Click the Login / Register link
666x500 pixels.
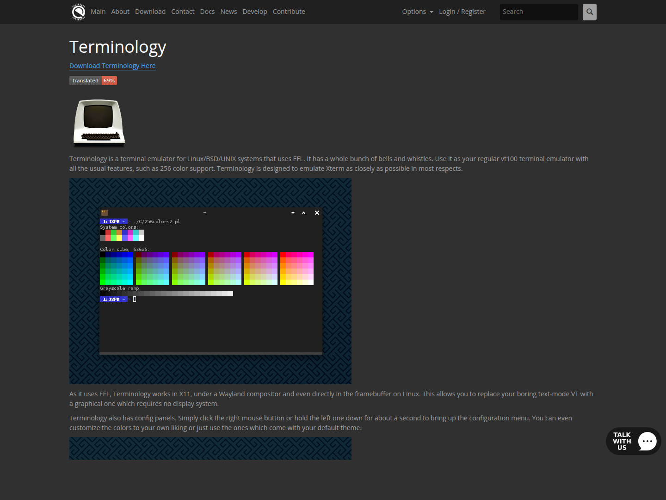462,12
